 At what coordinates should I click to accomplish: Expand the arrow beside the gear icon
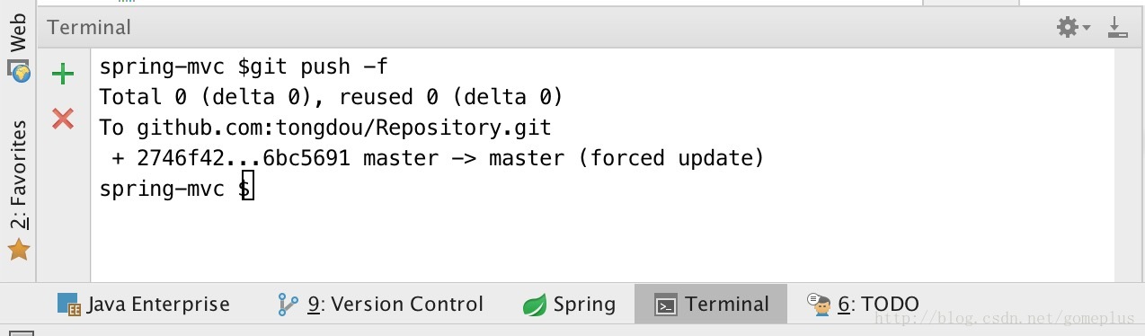(1086, 29)
